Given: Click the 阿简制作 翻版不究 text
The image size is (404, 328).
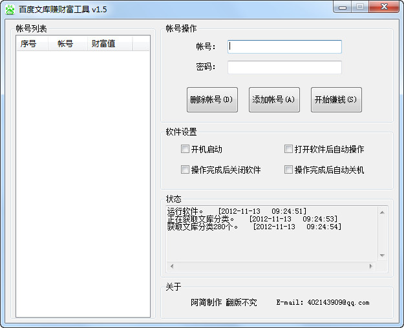Looking at the screenshot, I should click(x=224, y=302).
